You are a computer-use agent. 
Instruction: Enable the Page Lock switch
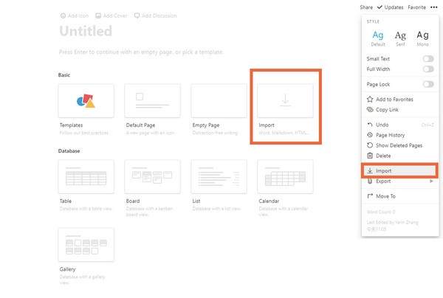click(428, 84)
